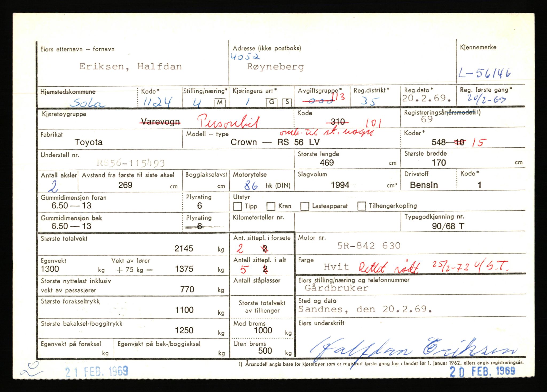The height and width of the screenshot is (392, 547).
Task: Select chassis number RS56-115493
Action: point(131,163)
